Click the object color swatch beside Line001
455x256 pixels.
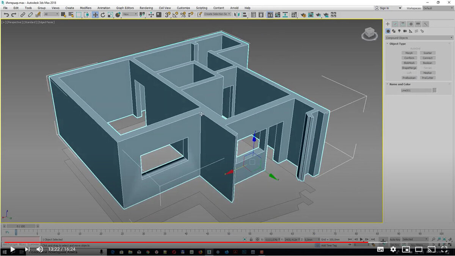(435, 90)
